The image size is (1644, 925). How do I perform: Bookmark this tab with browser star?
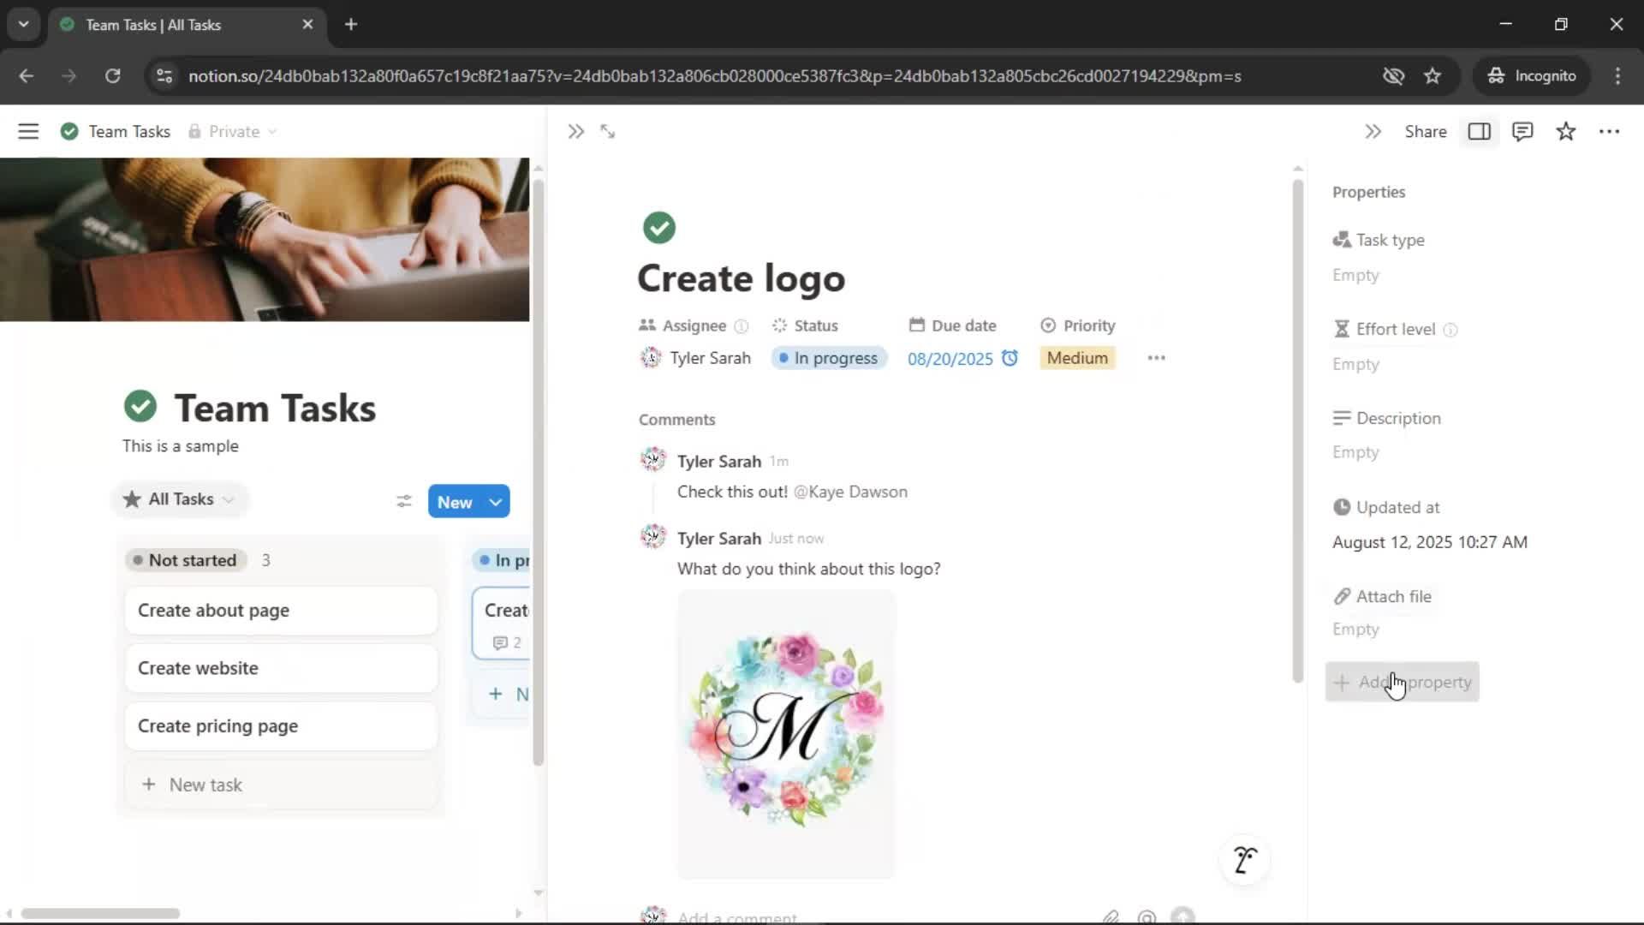1433,75
